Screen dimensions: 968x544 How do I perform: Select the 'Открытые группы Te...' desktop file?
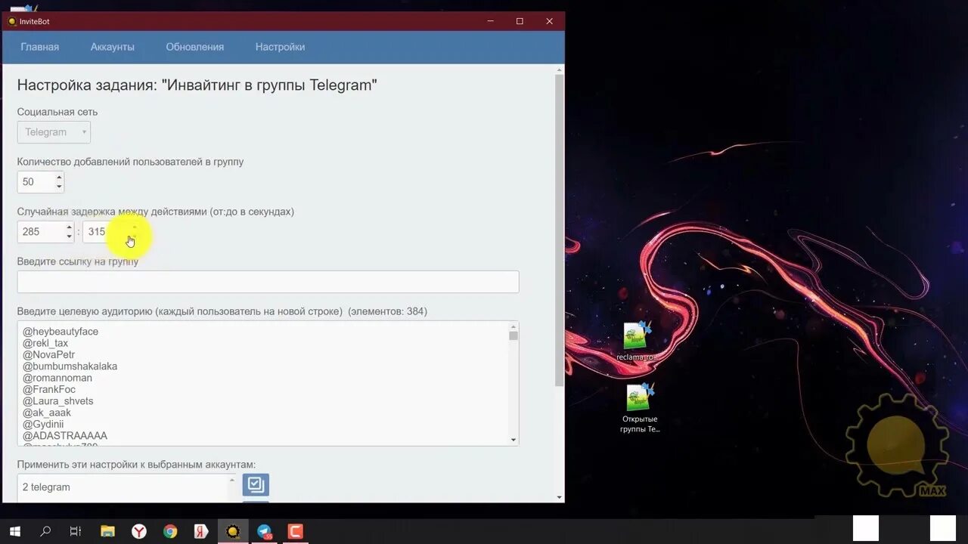pos(640,408)
